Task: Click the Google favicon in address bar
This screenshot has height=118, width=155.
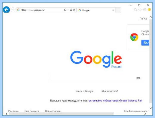Action: pyautogui.click(x=18, y=10)
